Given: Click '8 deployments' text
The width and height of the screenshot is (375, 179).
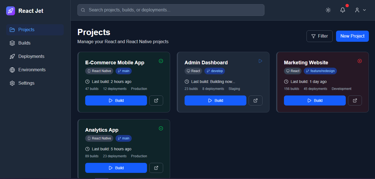Looking at the screenshot, I should click(x=213, y=89).
